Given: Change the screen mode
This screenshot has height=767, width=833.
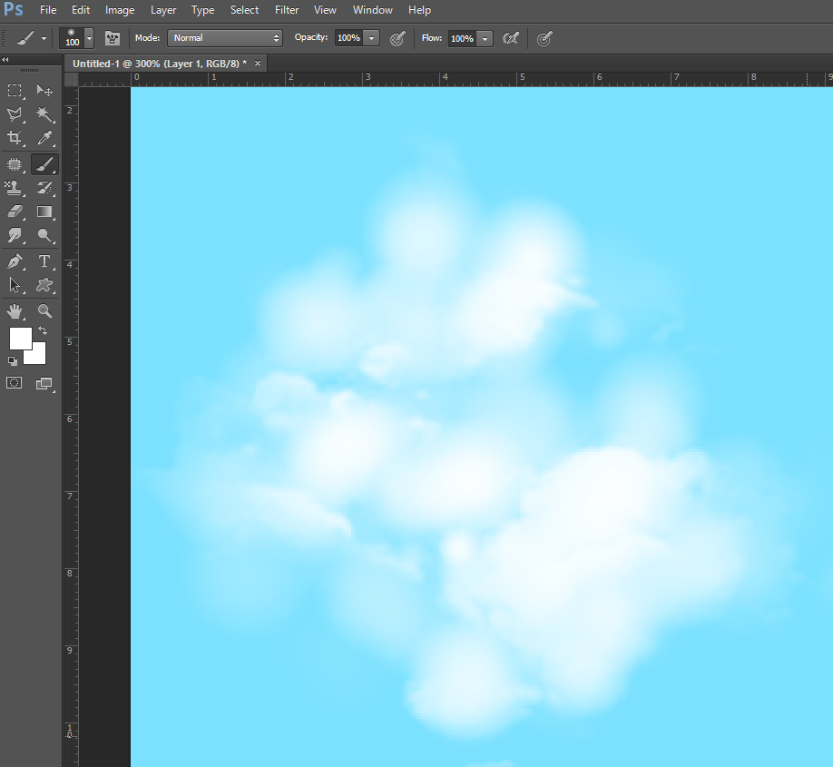Looking at the screenshot, I should (44, 383).
